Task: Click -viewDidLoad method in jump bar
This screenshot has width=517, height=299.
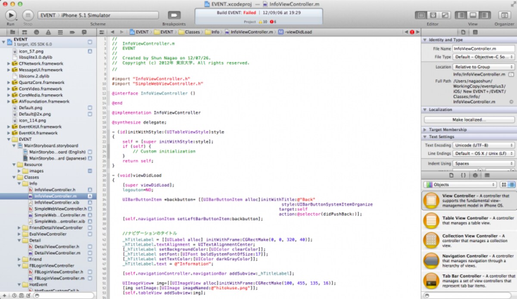Action: point(298,32)
